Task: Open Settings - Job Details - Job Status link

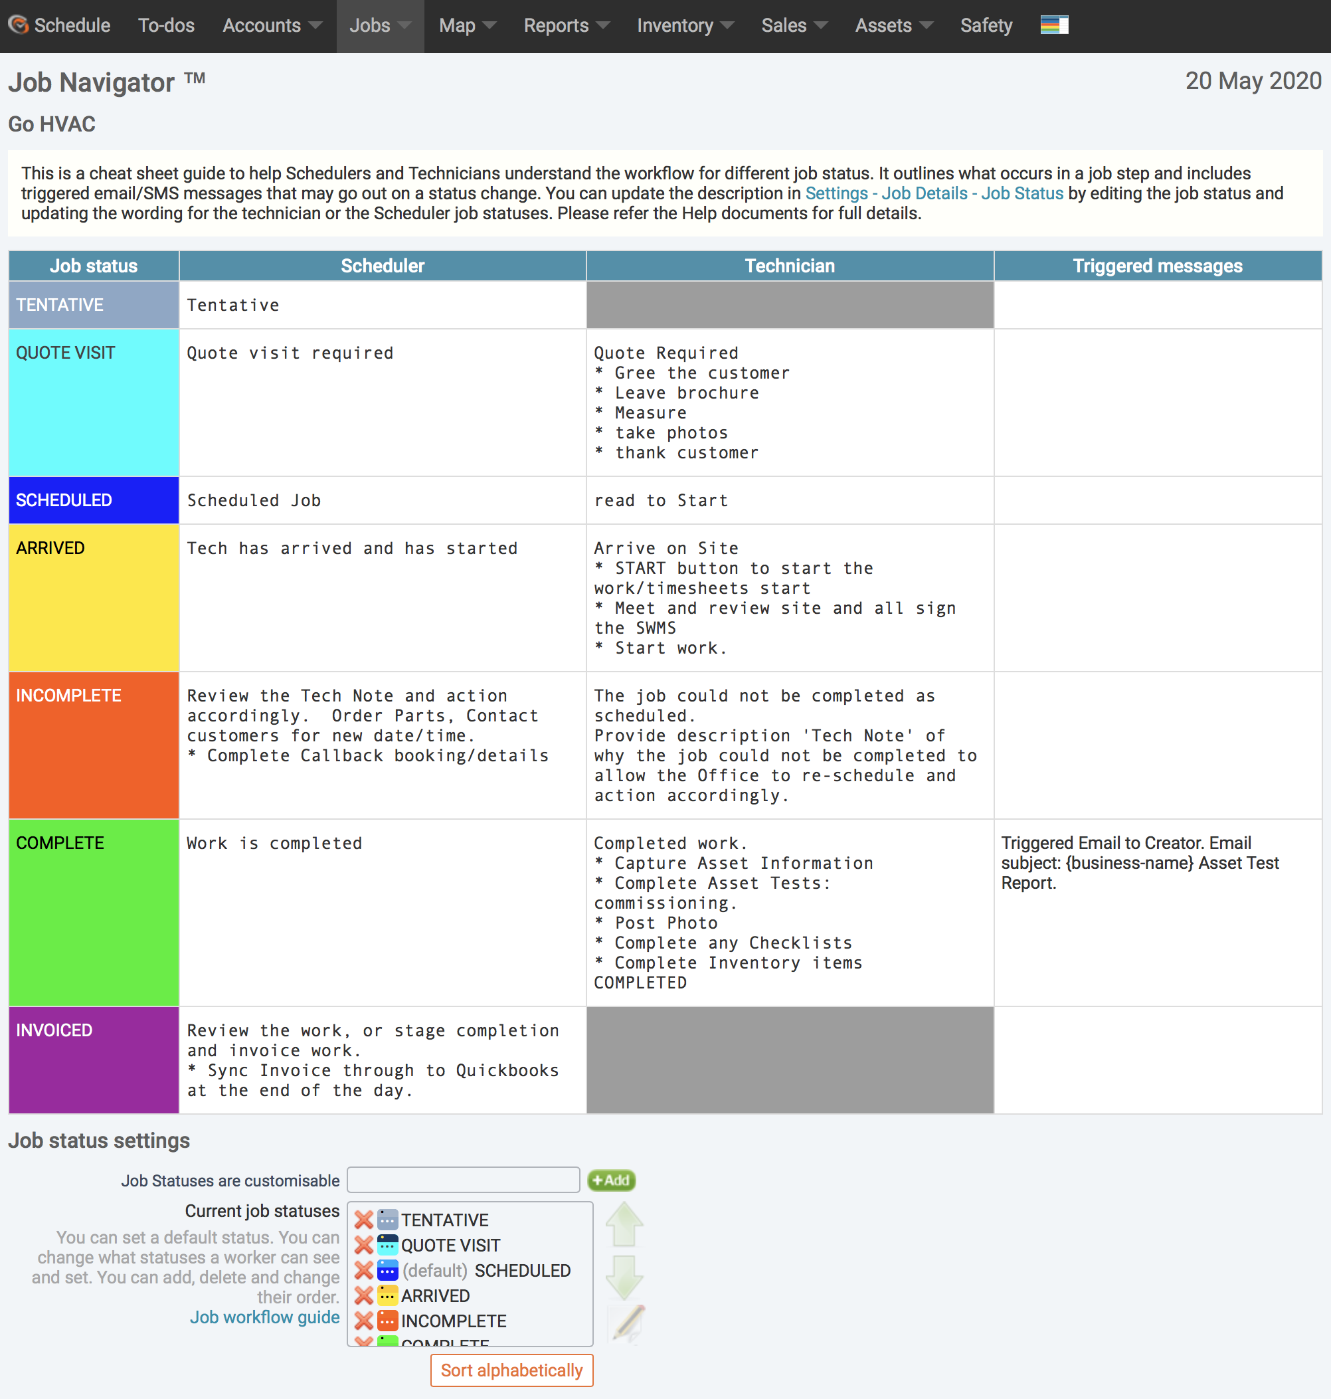Action: click(x=934, y=193)
